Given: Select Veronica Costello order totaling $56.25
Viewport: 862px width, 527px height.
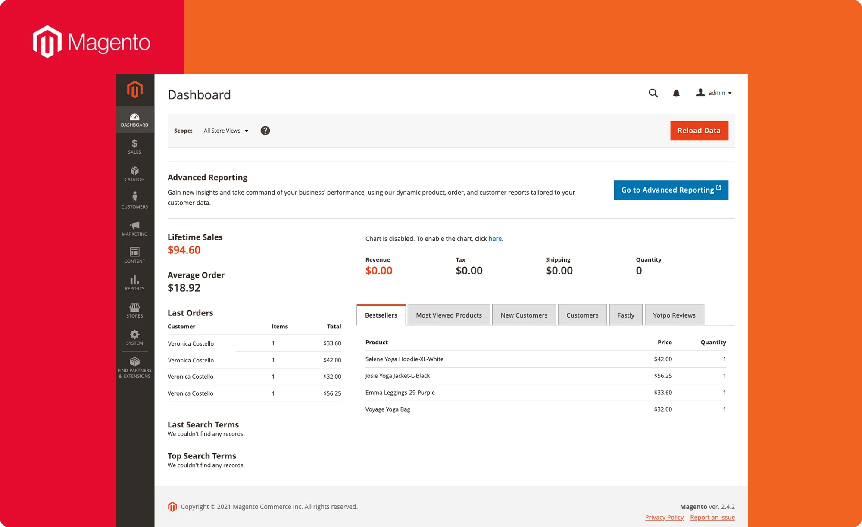Looking at the screenshot, I should coord(254,393).
